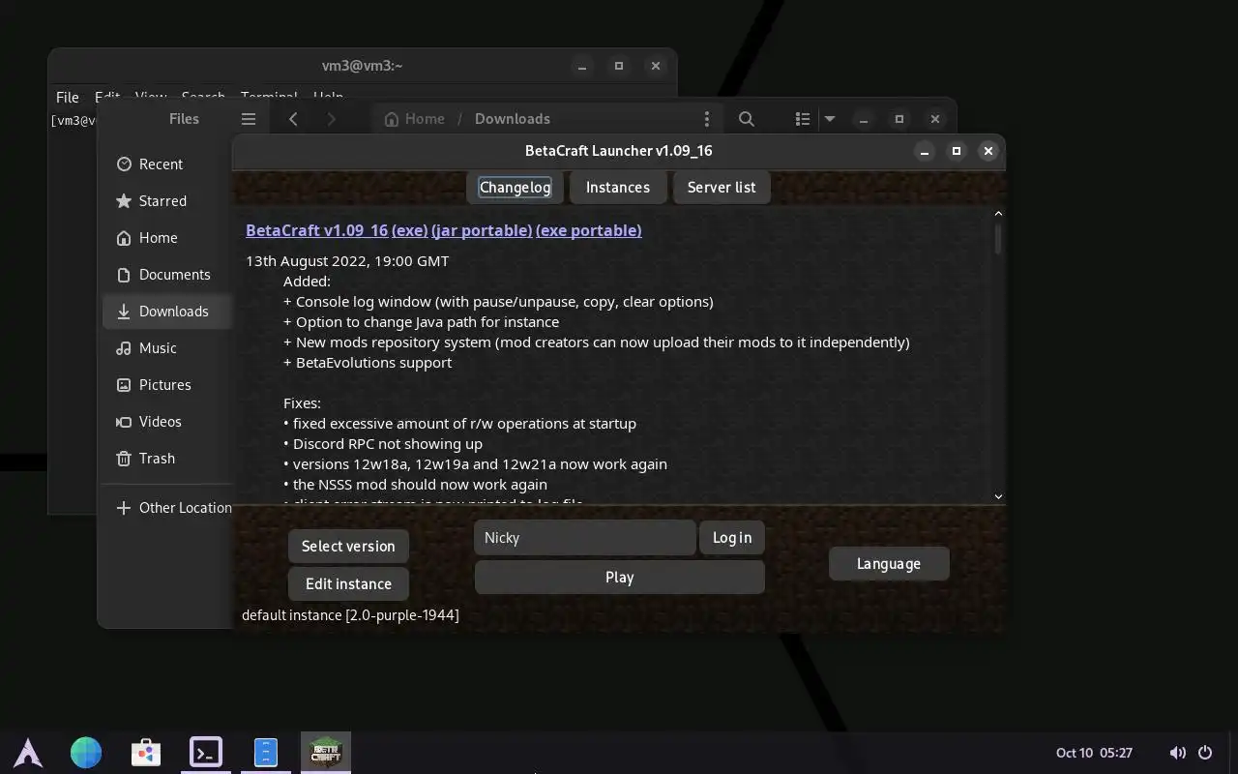Open the clock showing Oct 10 05:27
This screenshot has height=774, width=1238.
pyautogui.click(x=1094, y=753)
